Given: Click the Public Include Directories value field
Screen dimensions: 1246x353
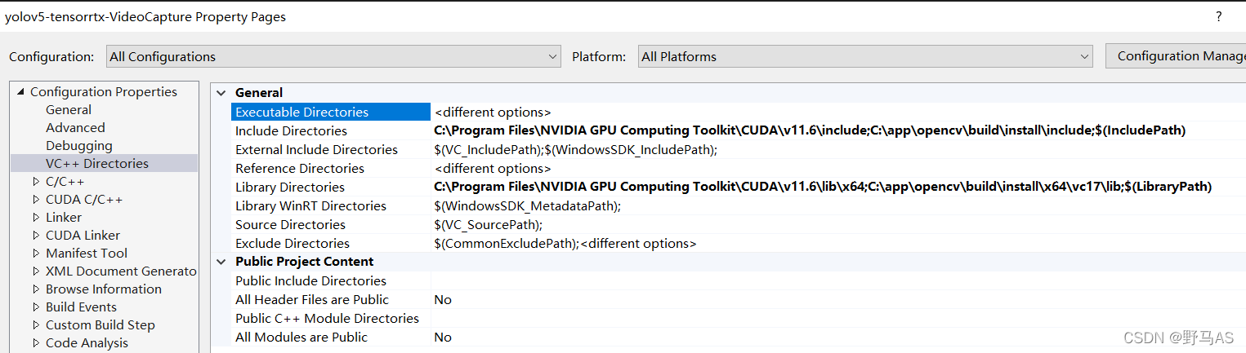Looking at the screenshot, I should [x=817, y=281].
